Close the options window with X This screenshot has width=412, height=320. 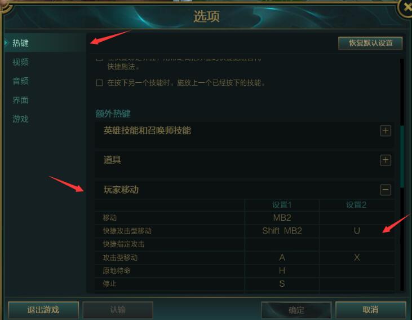[x=406, y=7]
